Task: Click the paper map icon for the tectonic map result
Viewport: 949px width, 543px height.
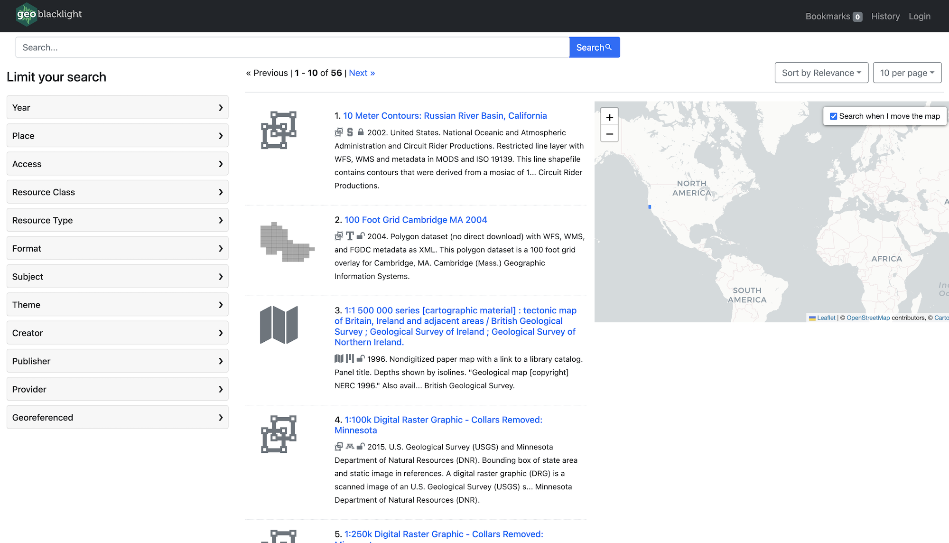Action: (338, 359)
